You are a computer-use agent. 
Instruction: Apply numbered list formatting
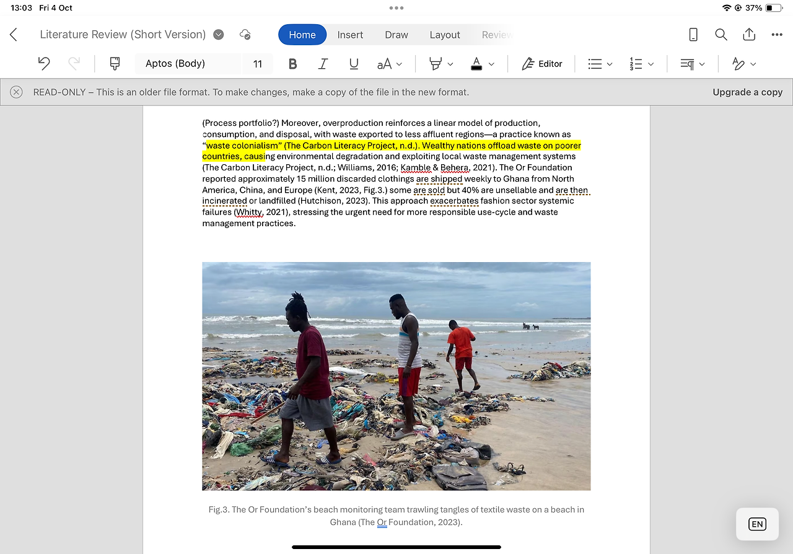(x=636, y=64)
